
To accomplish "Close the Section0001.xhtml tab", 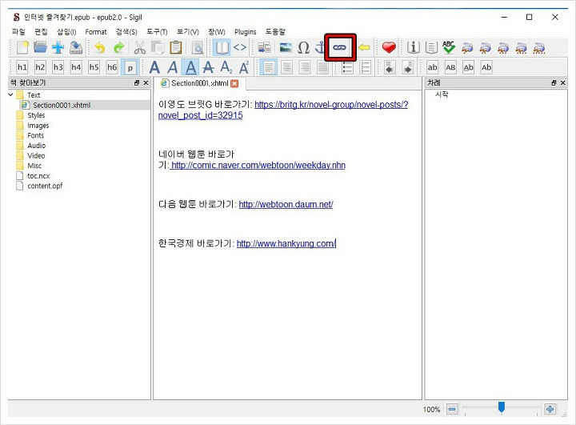I will [234, 84].
